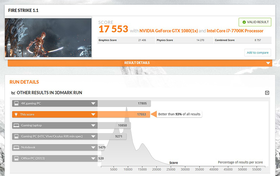Click the Graphics Score label
The width and height of the screenshot is (280, 176).
[108, 40]
